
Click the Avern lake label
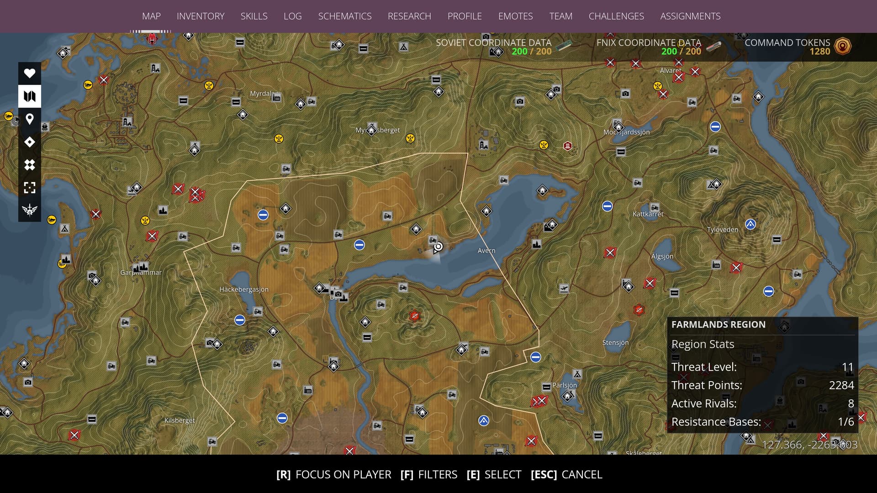point(486,251)
